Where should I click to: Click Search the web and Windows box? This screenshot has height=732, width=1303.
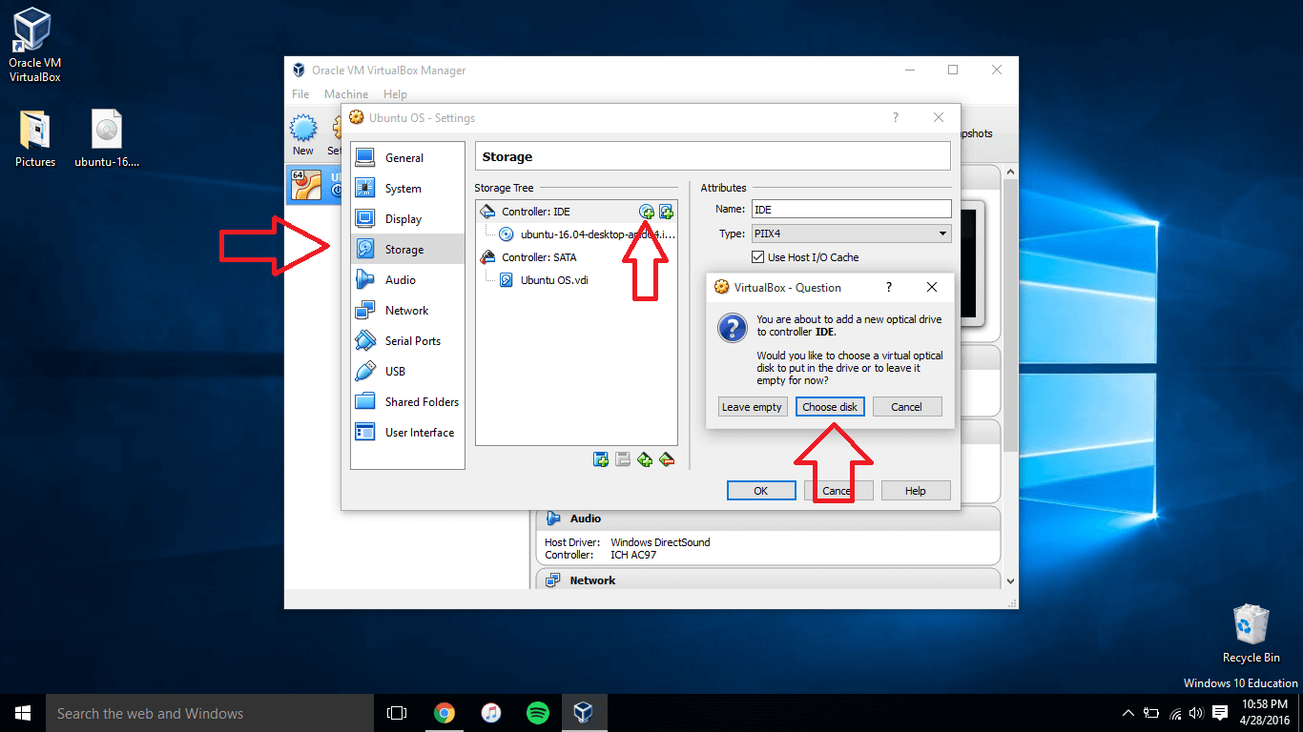click(x=210, y=713)
